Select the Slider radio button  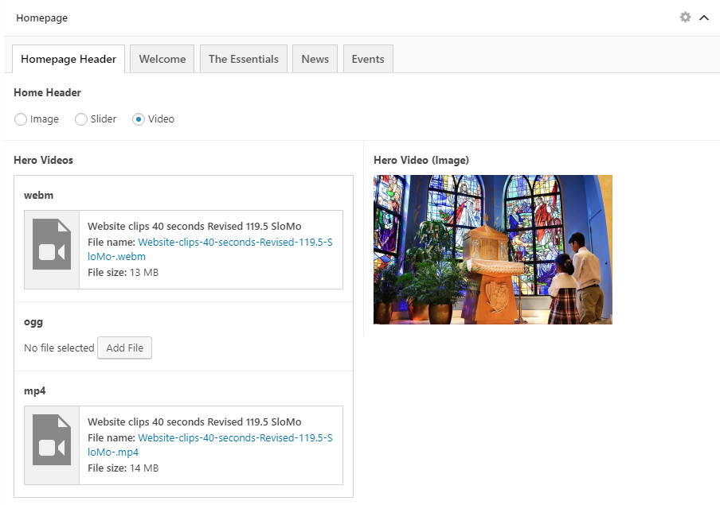(x=81, y=119)
